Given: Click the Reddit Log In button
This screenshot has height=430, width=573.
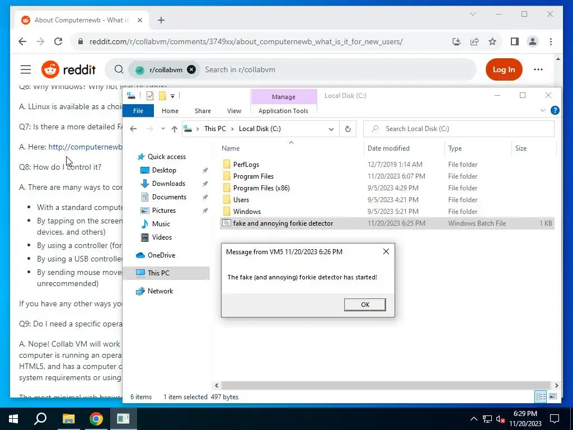Looking at the screenshot, I should pos(504,69).
